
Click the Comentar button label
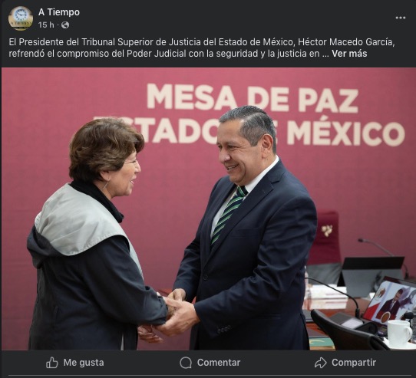tap(219, 363)
